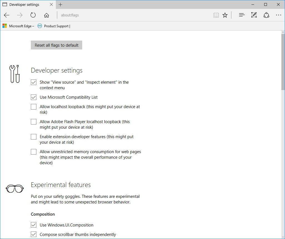This screenshot has width=285, height=239.
Task: Toggle Compose scrollbar thumbs independently
Action: [x=34, y=234]
